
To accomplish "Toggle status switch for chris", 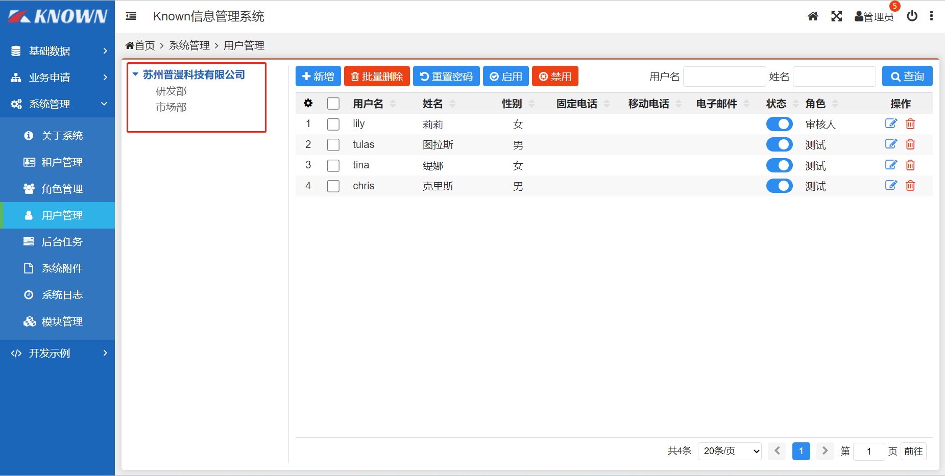I will 779,186.
